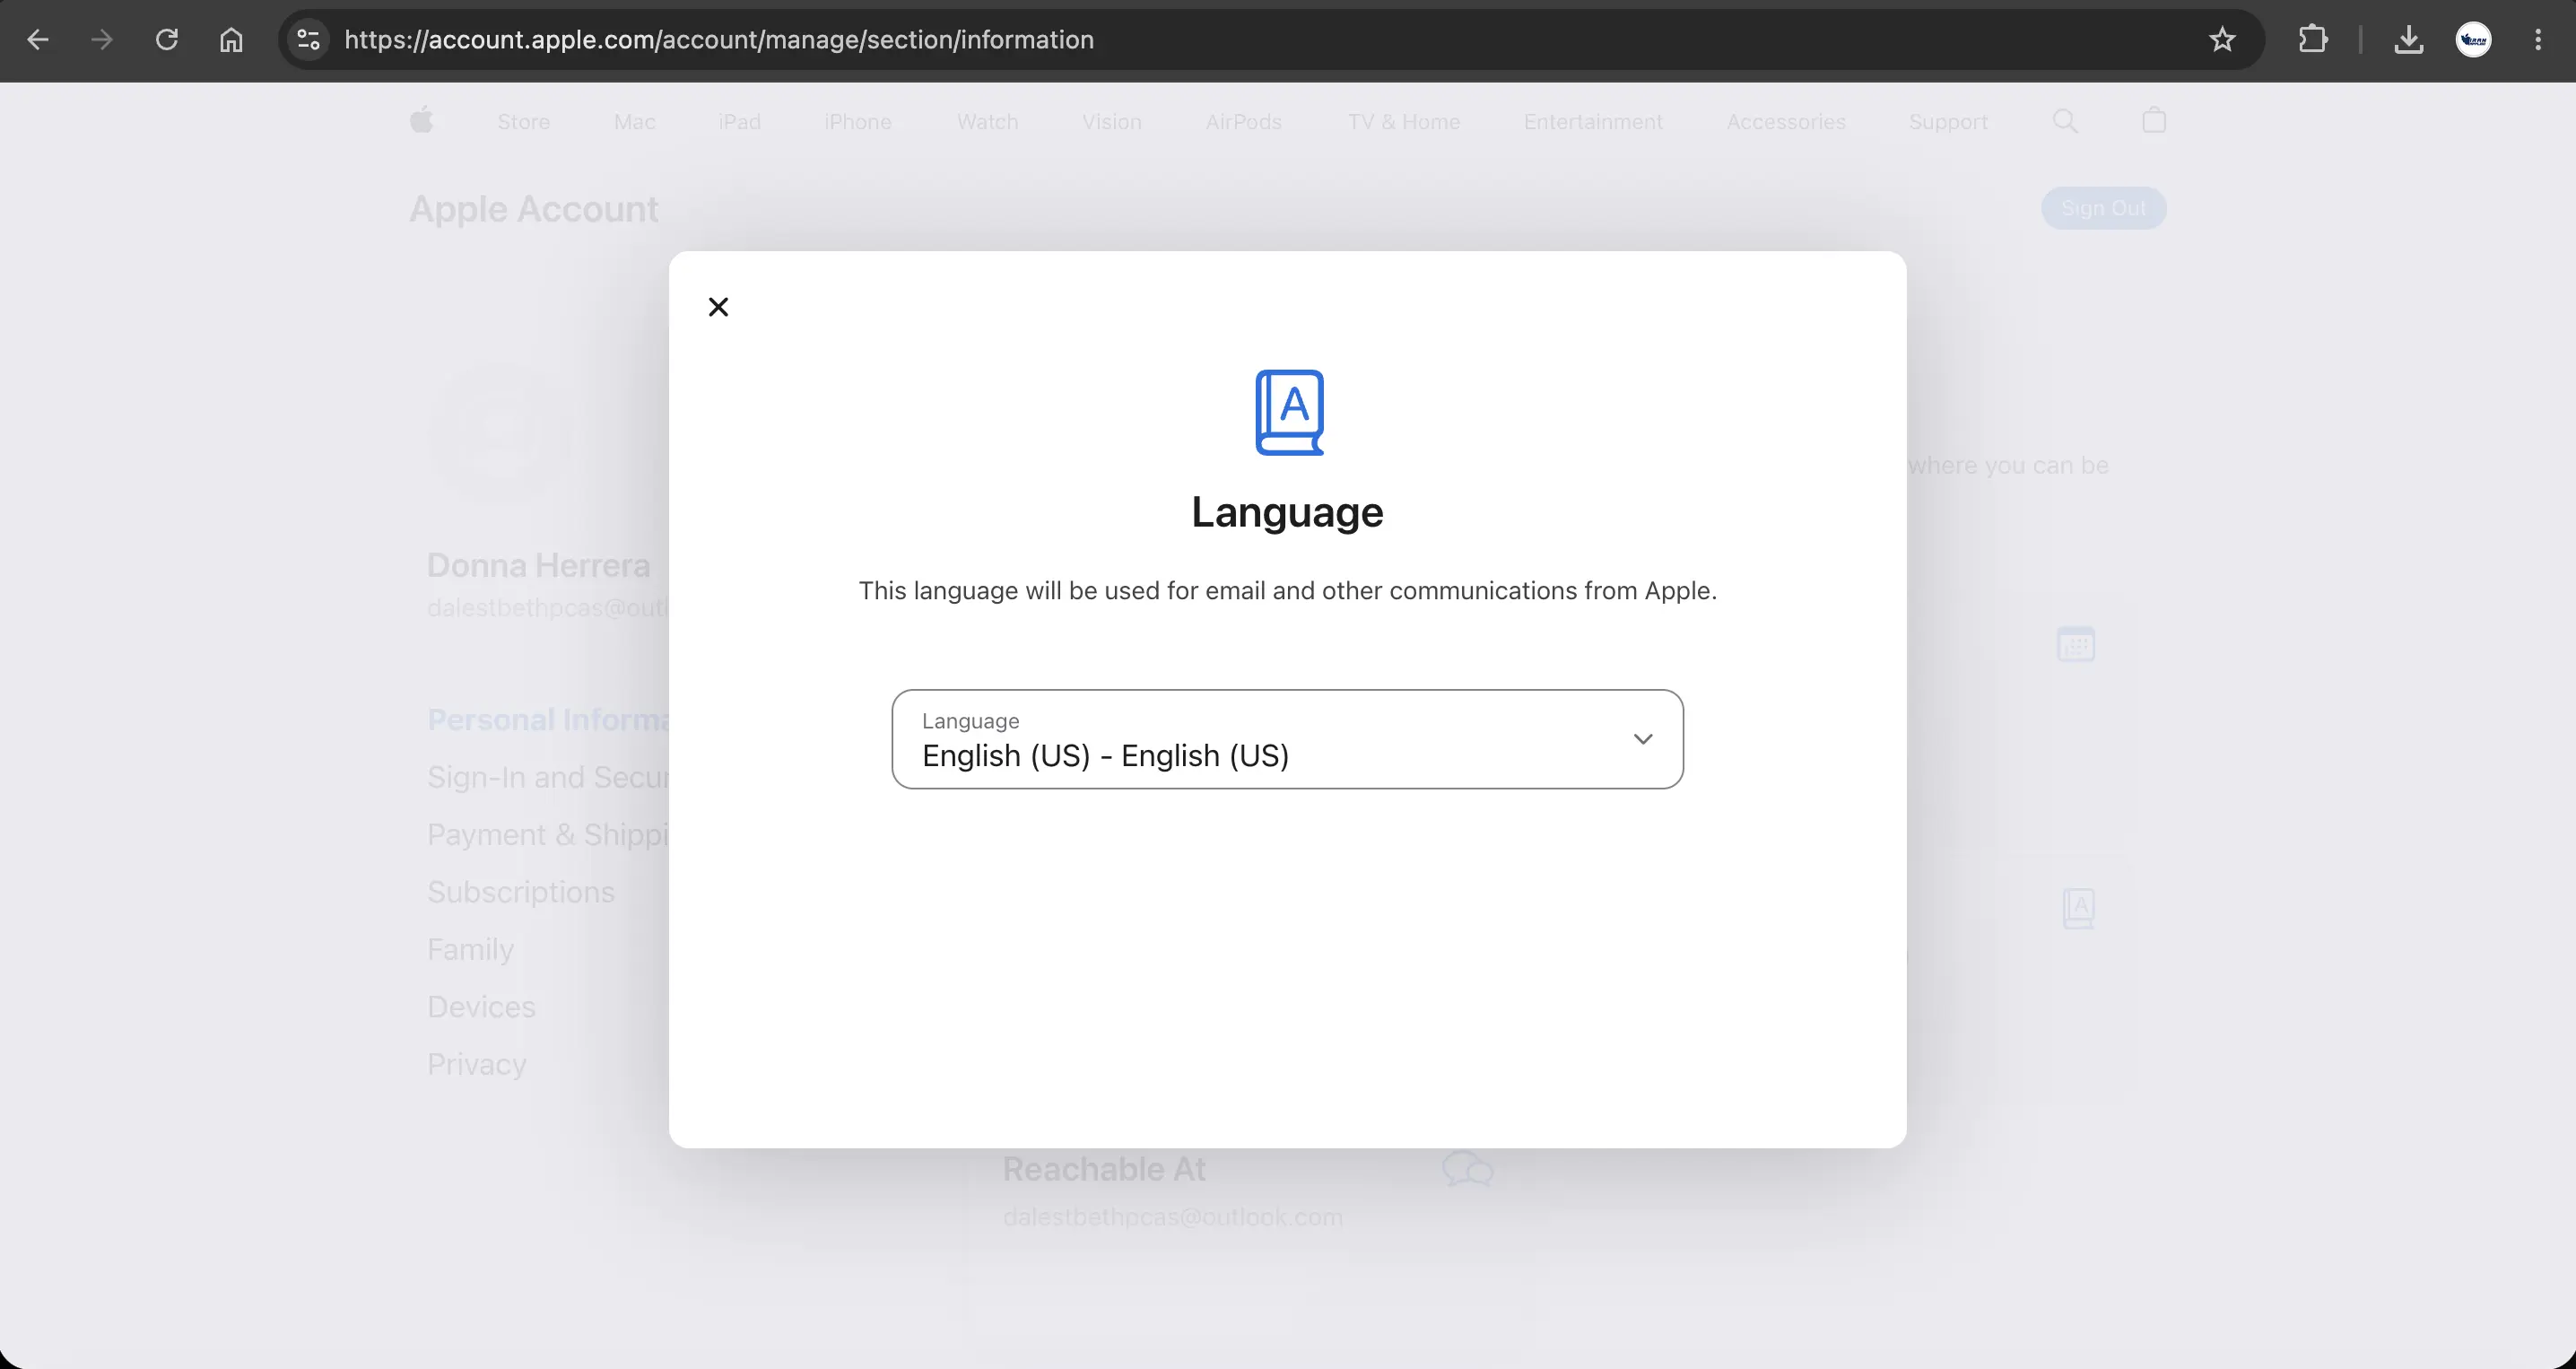
Task: Open the iPad menu item
Action: [x=739, y=122]
